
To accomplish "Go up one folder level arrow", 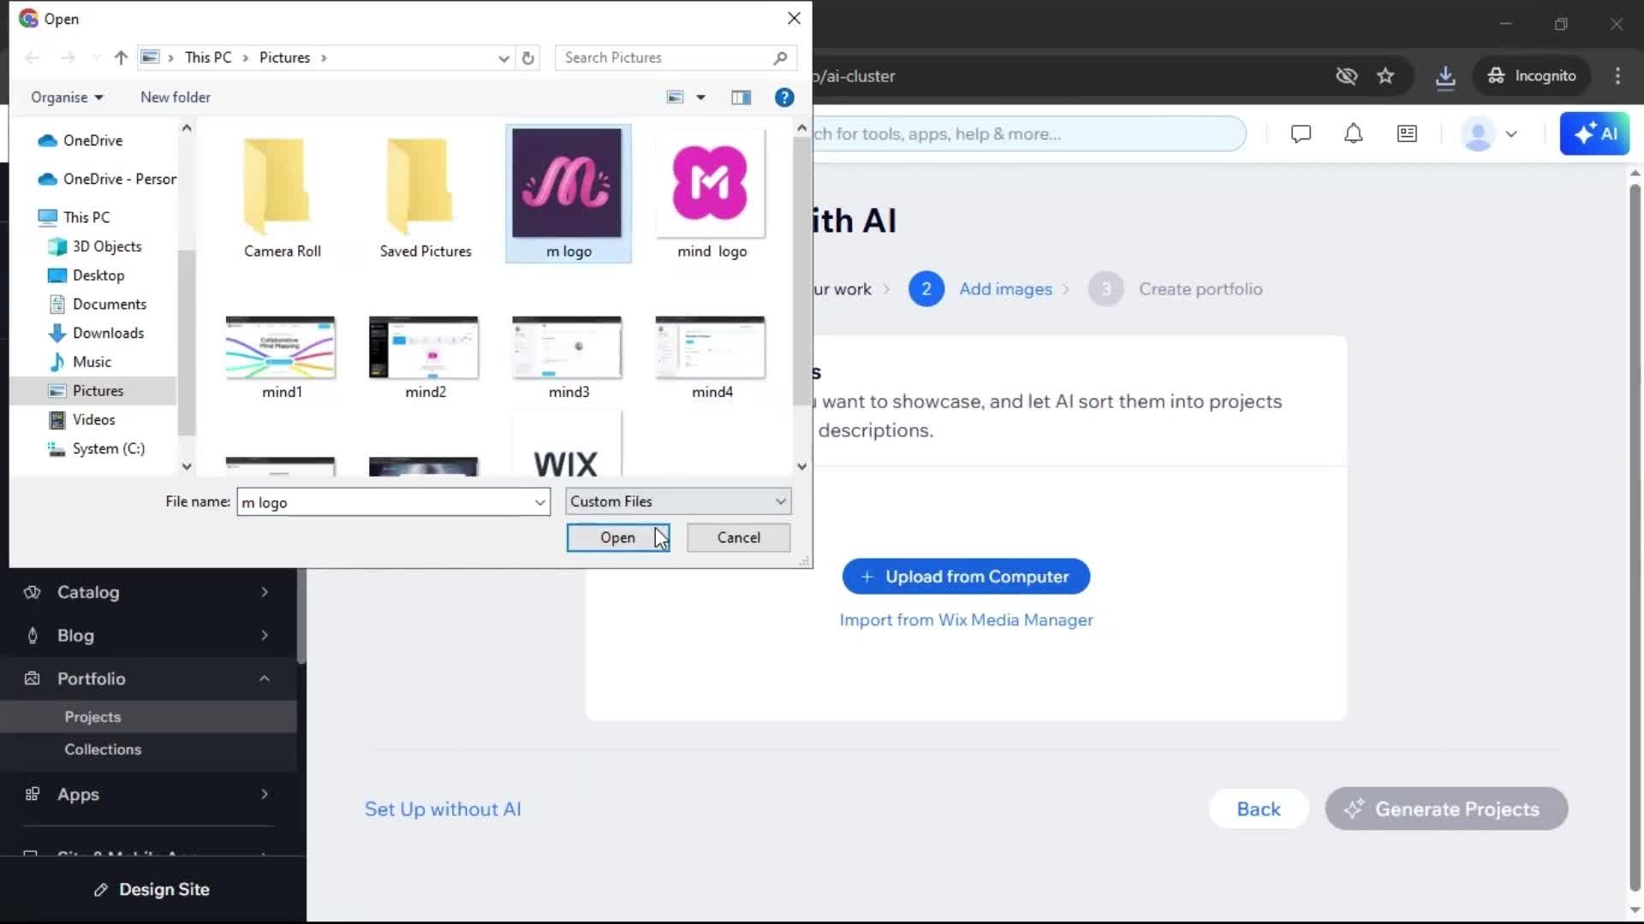I will (x=121, y=57).
